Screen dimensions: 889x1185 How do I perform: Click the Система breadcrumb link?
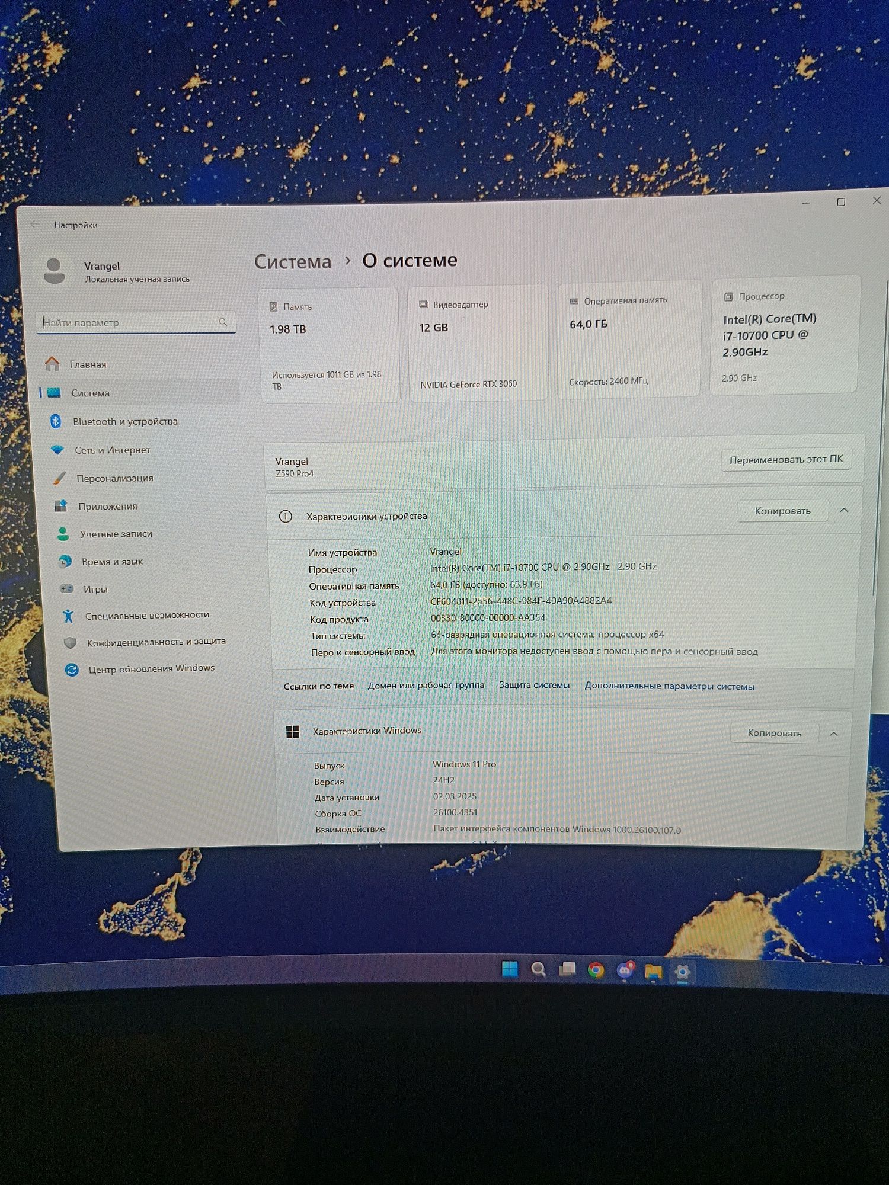pos(293,261)
